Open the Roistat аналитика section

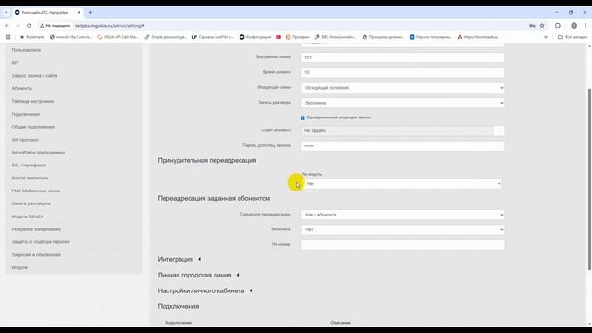point(30,178)
